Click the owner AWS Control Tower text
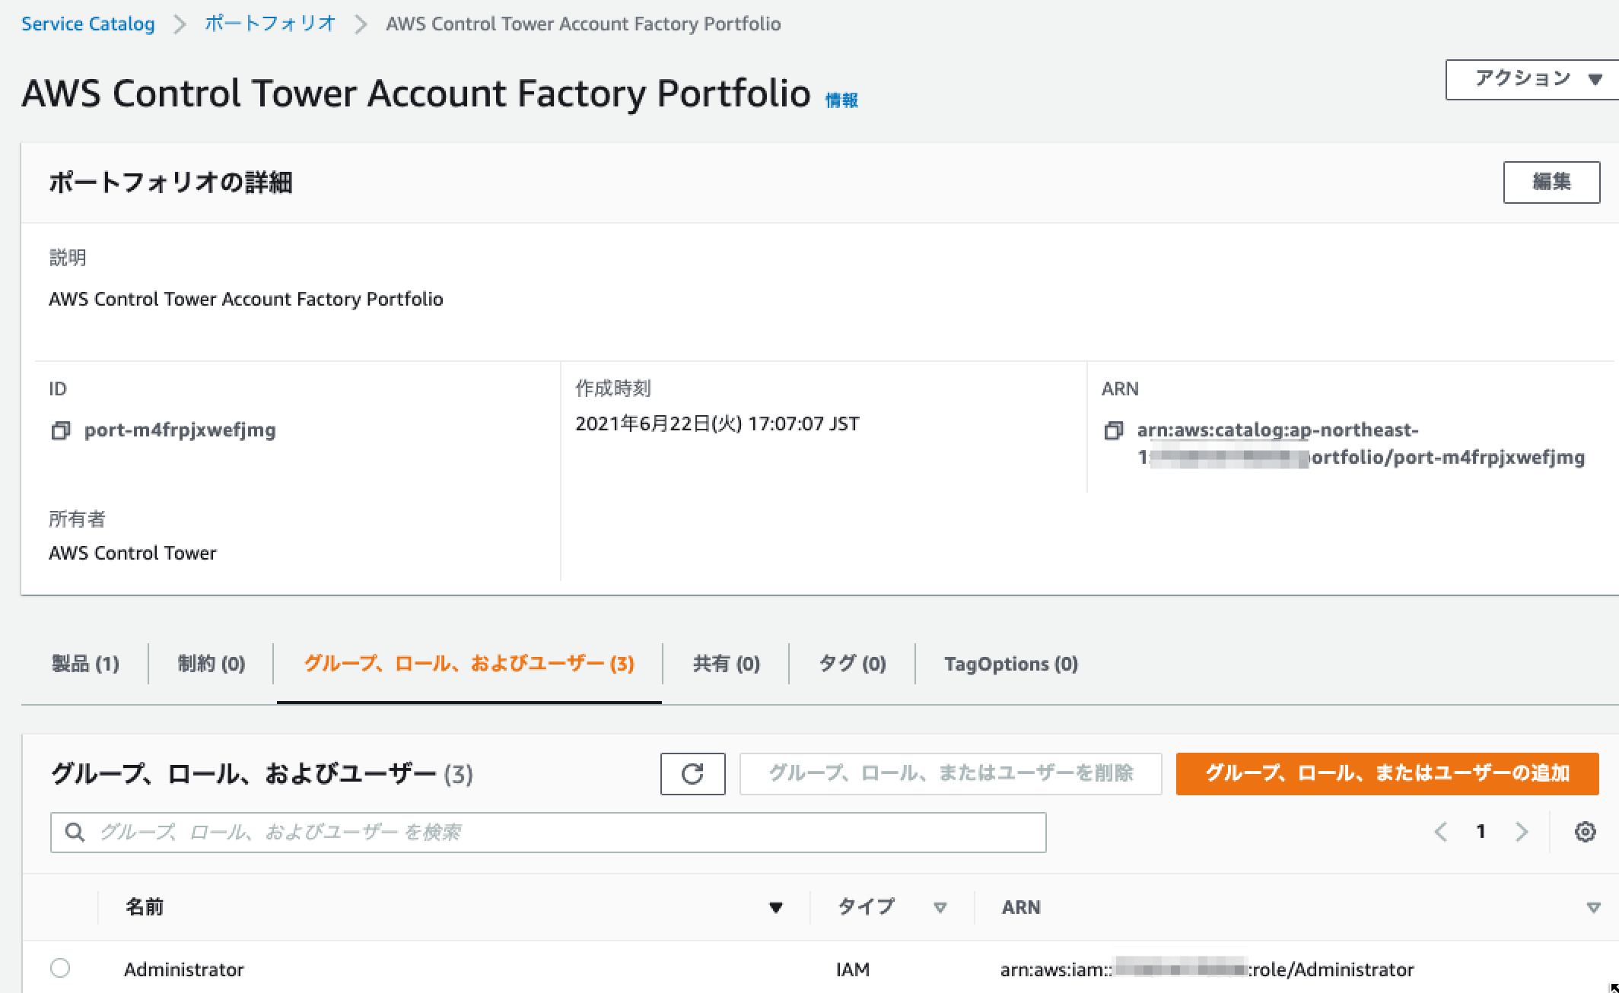 click(132, 553)
